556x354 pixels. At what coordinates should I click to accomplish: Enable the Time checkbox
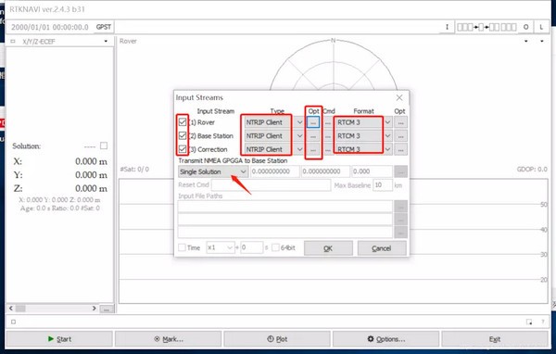click(x=182, y=247)
